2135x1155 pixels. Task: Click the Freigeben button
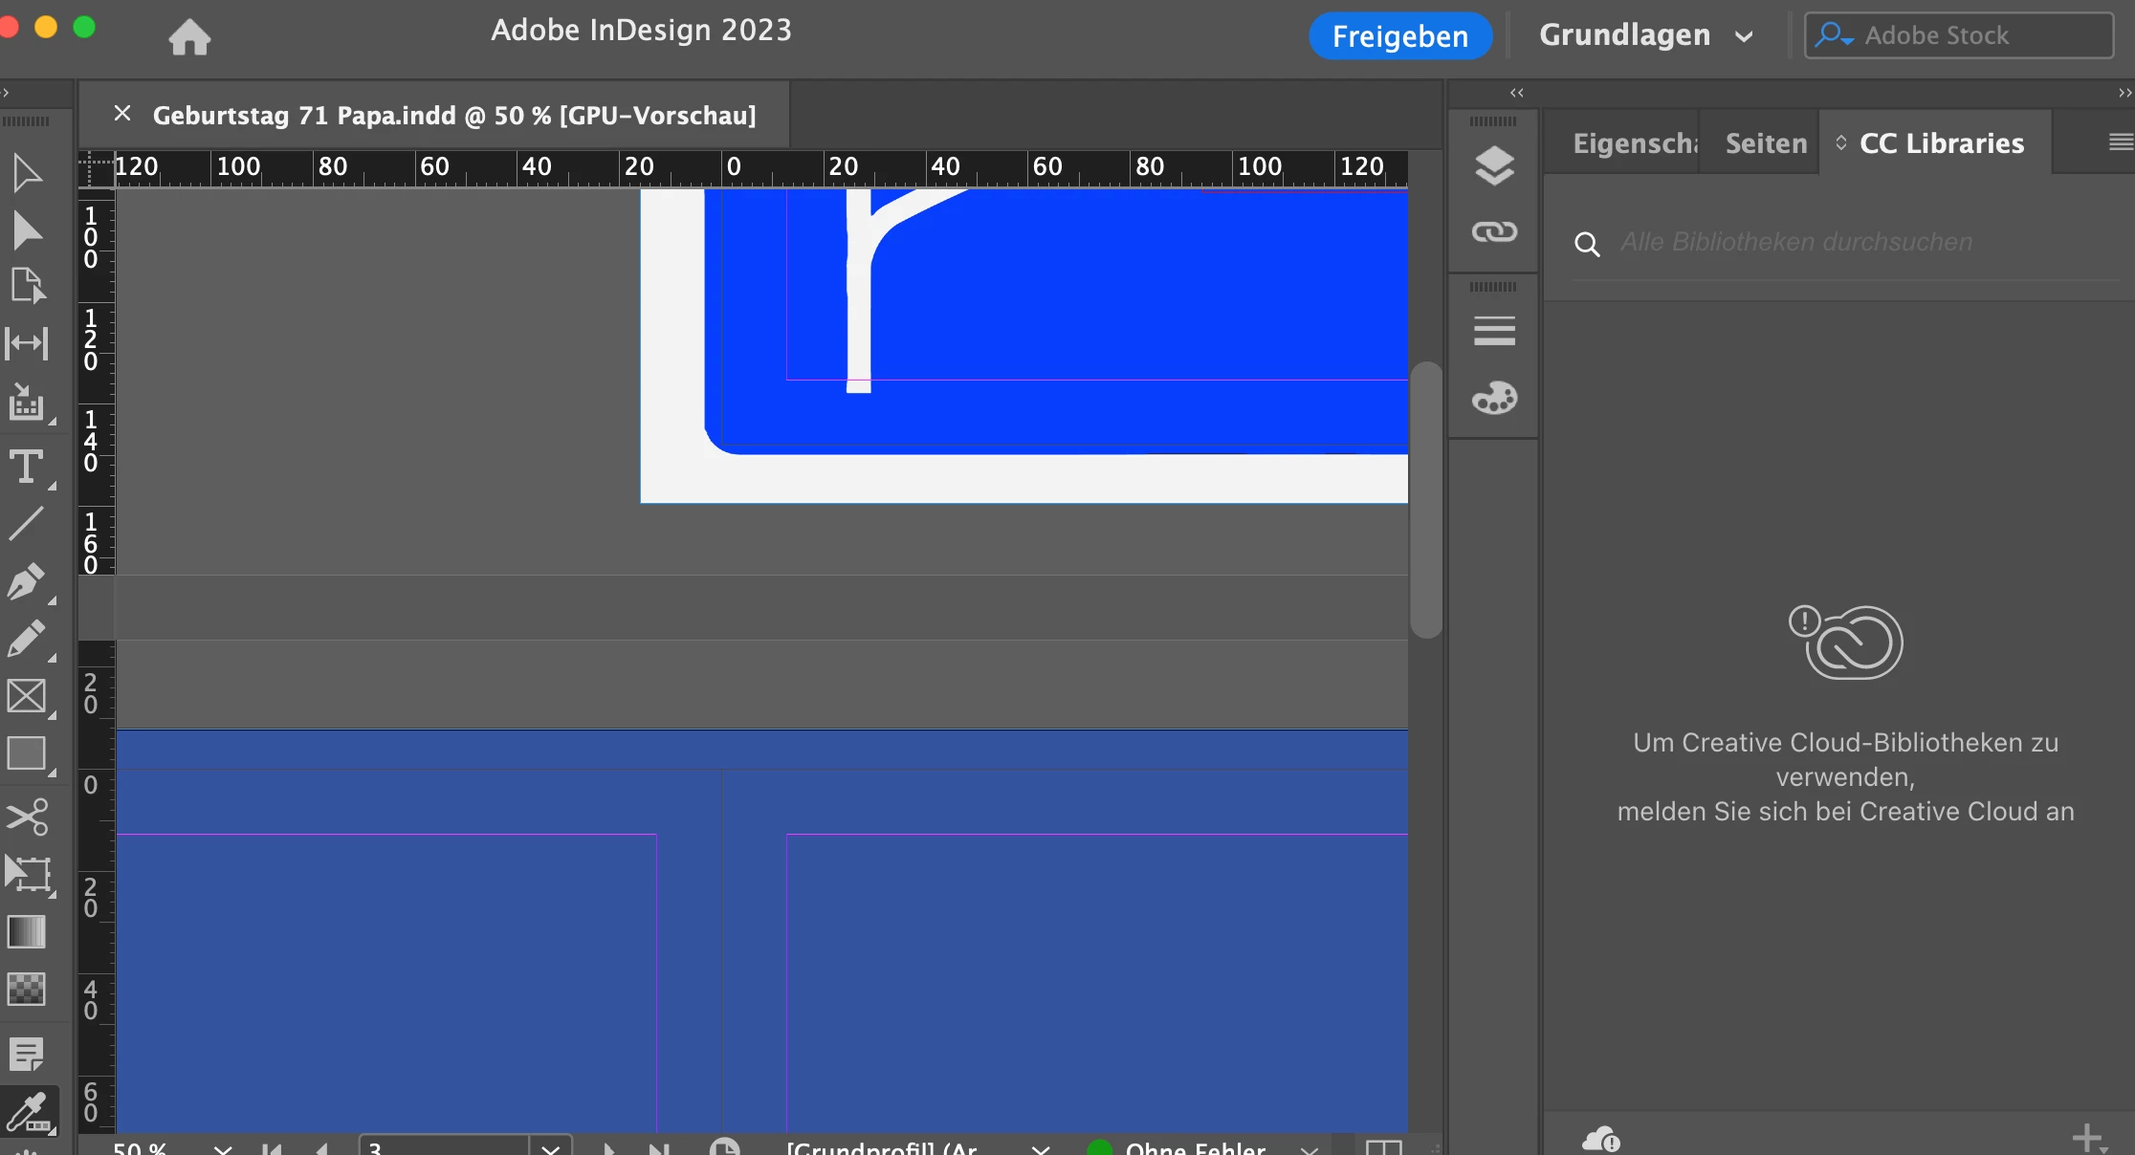1399,36
